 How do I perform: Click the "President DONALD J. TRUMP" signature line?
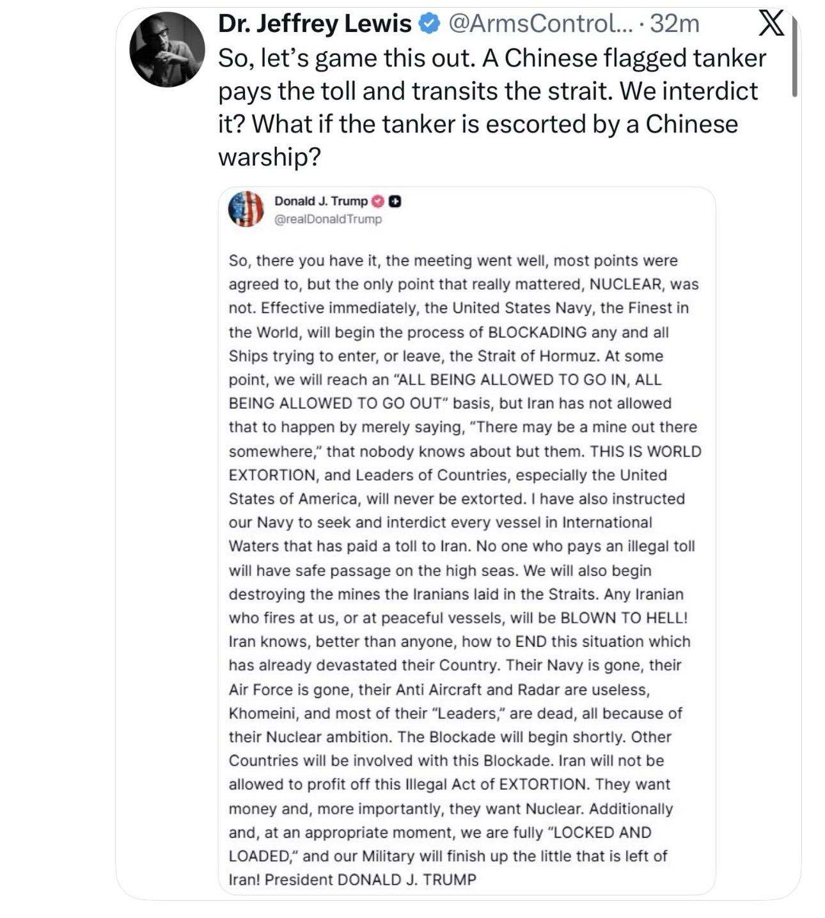click(x=370, y=880)
